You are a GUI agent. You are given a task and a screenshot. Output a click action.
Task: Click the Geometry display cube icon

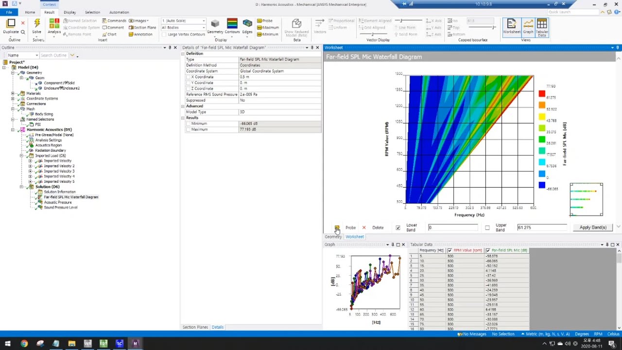[x=215, y=23]
